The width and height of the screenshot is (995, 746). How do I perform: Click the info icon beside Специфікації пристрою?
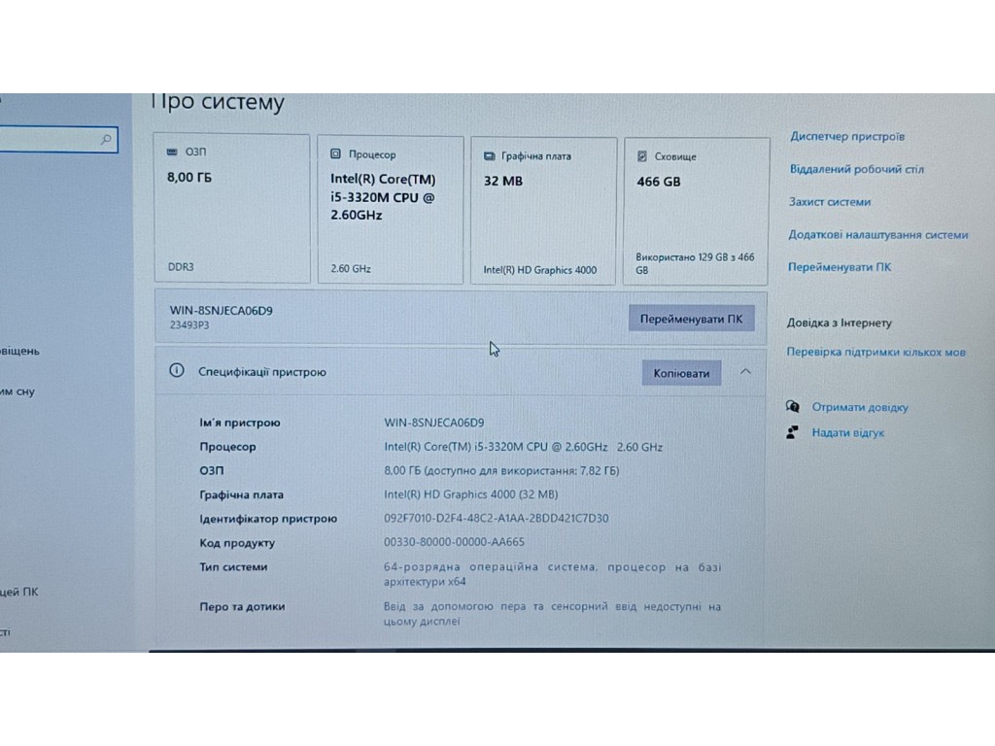[176, 371]
